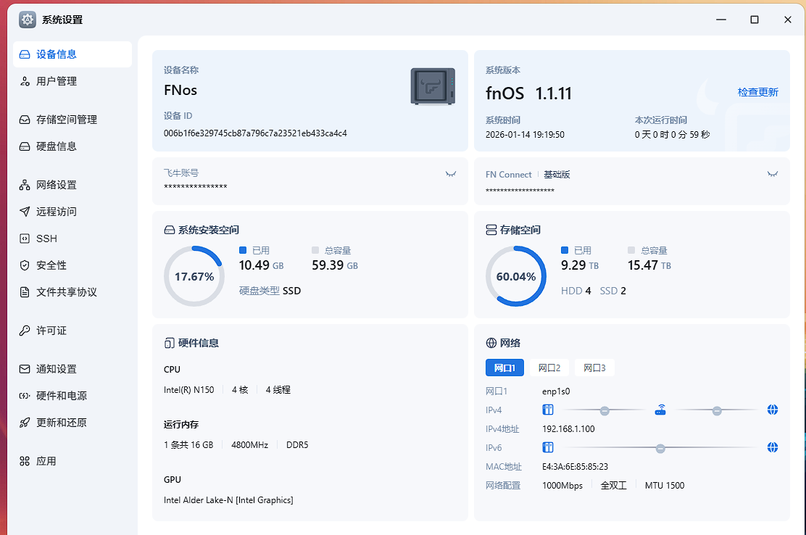
Task: Click the globe icon beside the 网络 heading
Action: click(491, 343)
